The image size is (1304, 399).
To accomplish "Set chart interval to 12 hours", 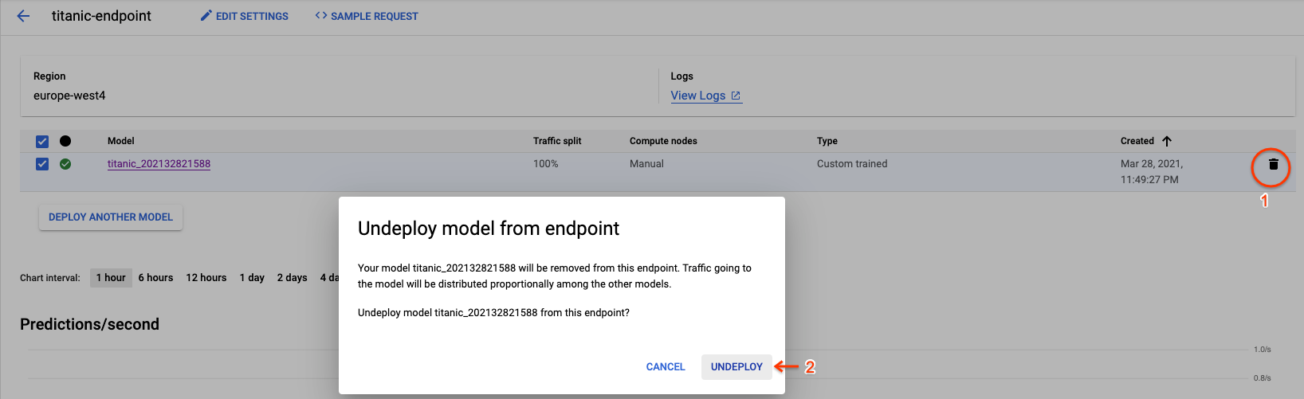I will [206, 278].
